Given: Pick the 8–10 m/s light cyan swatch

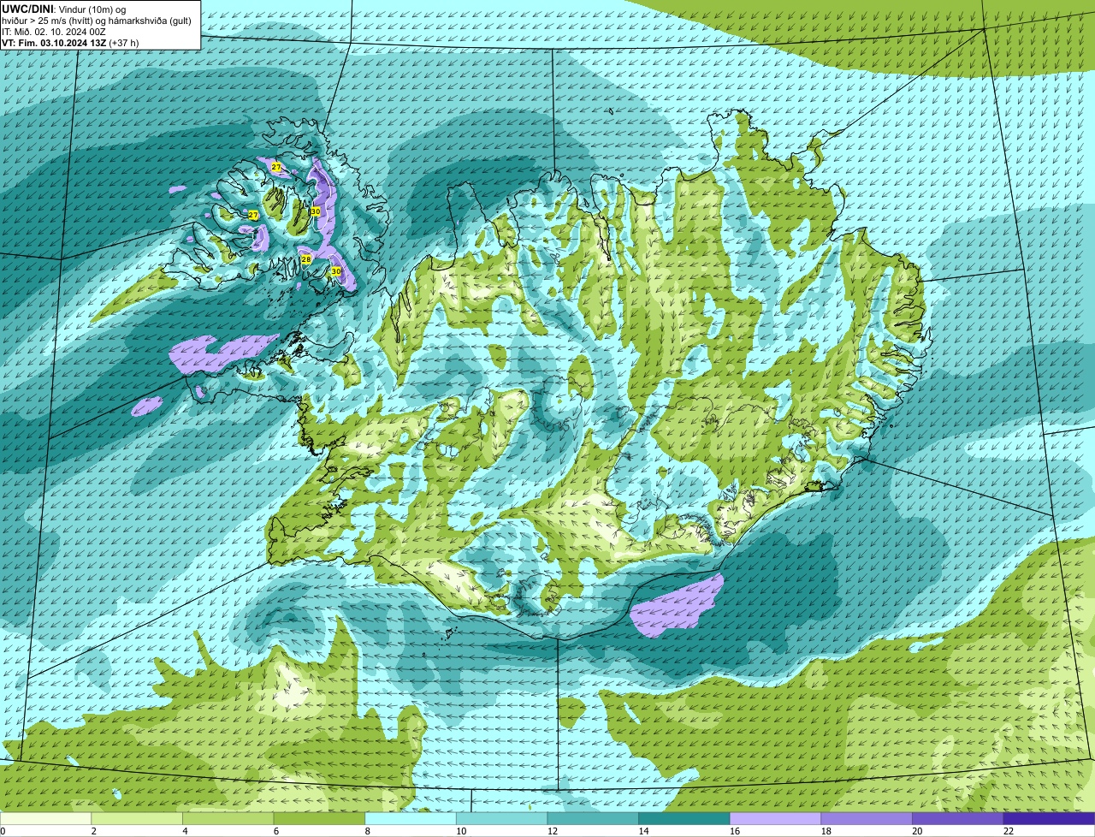Looking at the screenshot, I should [x=411, y=819].
